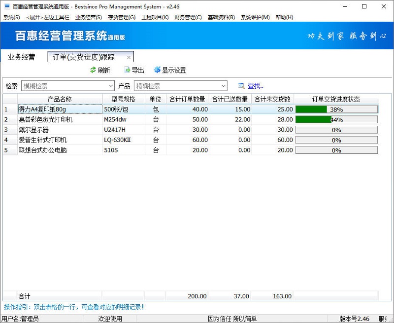
Task: Click the app icon in title bar
Action: coord(7,6)
